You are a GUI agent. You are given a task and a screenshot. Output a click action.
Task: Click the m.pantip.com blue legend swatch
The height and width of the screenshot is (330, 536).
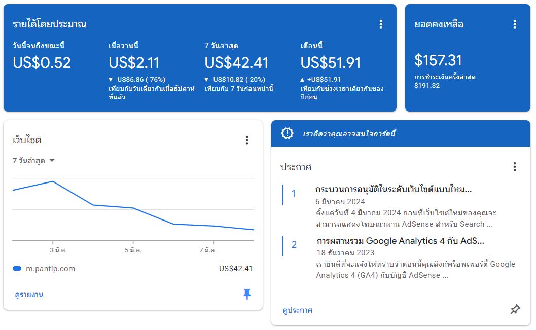17,269
